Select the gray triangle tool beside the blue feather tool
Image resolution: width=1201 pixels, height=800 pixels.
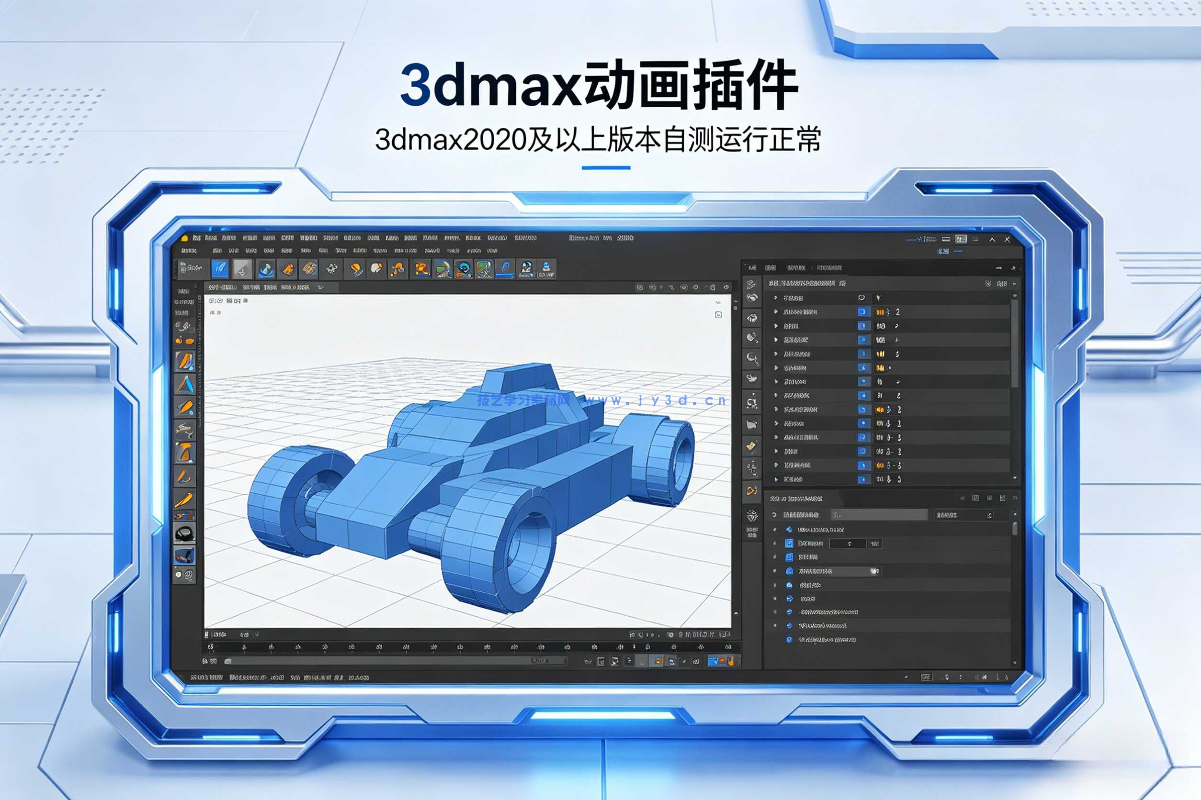coord(242,268)
